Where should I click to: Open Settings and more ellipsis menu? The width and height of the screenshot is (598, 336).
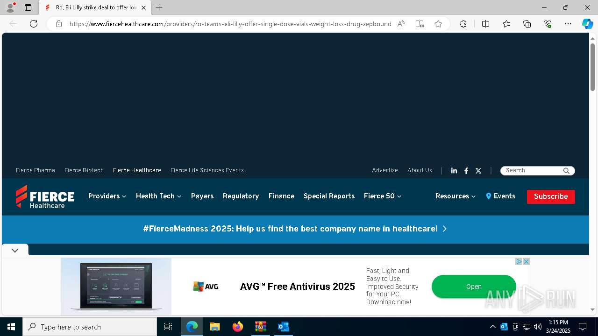pos(568,24)
